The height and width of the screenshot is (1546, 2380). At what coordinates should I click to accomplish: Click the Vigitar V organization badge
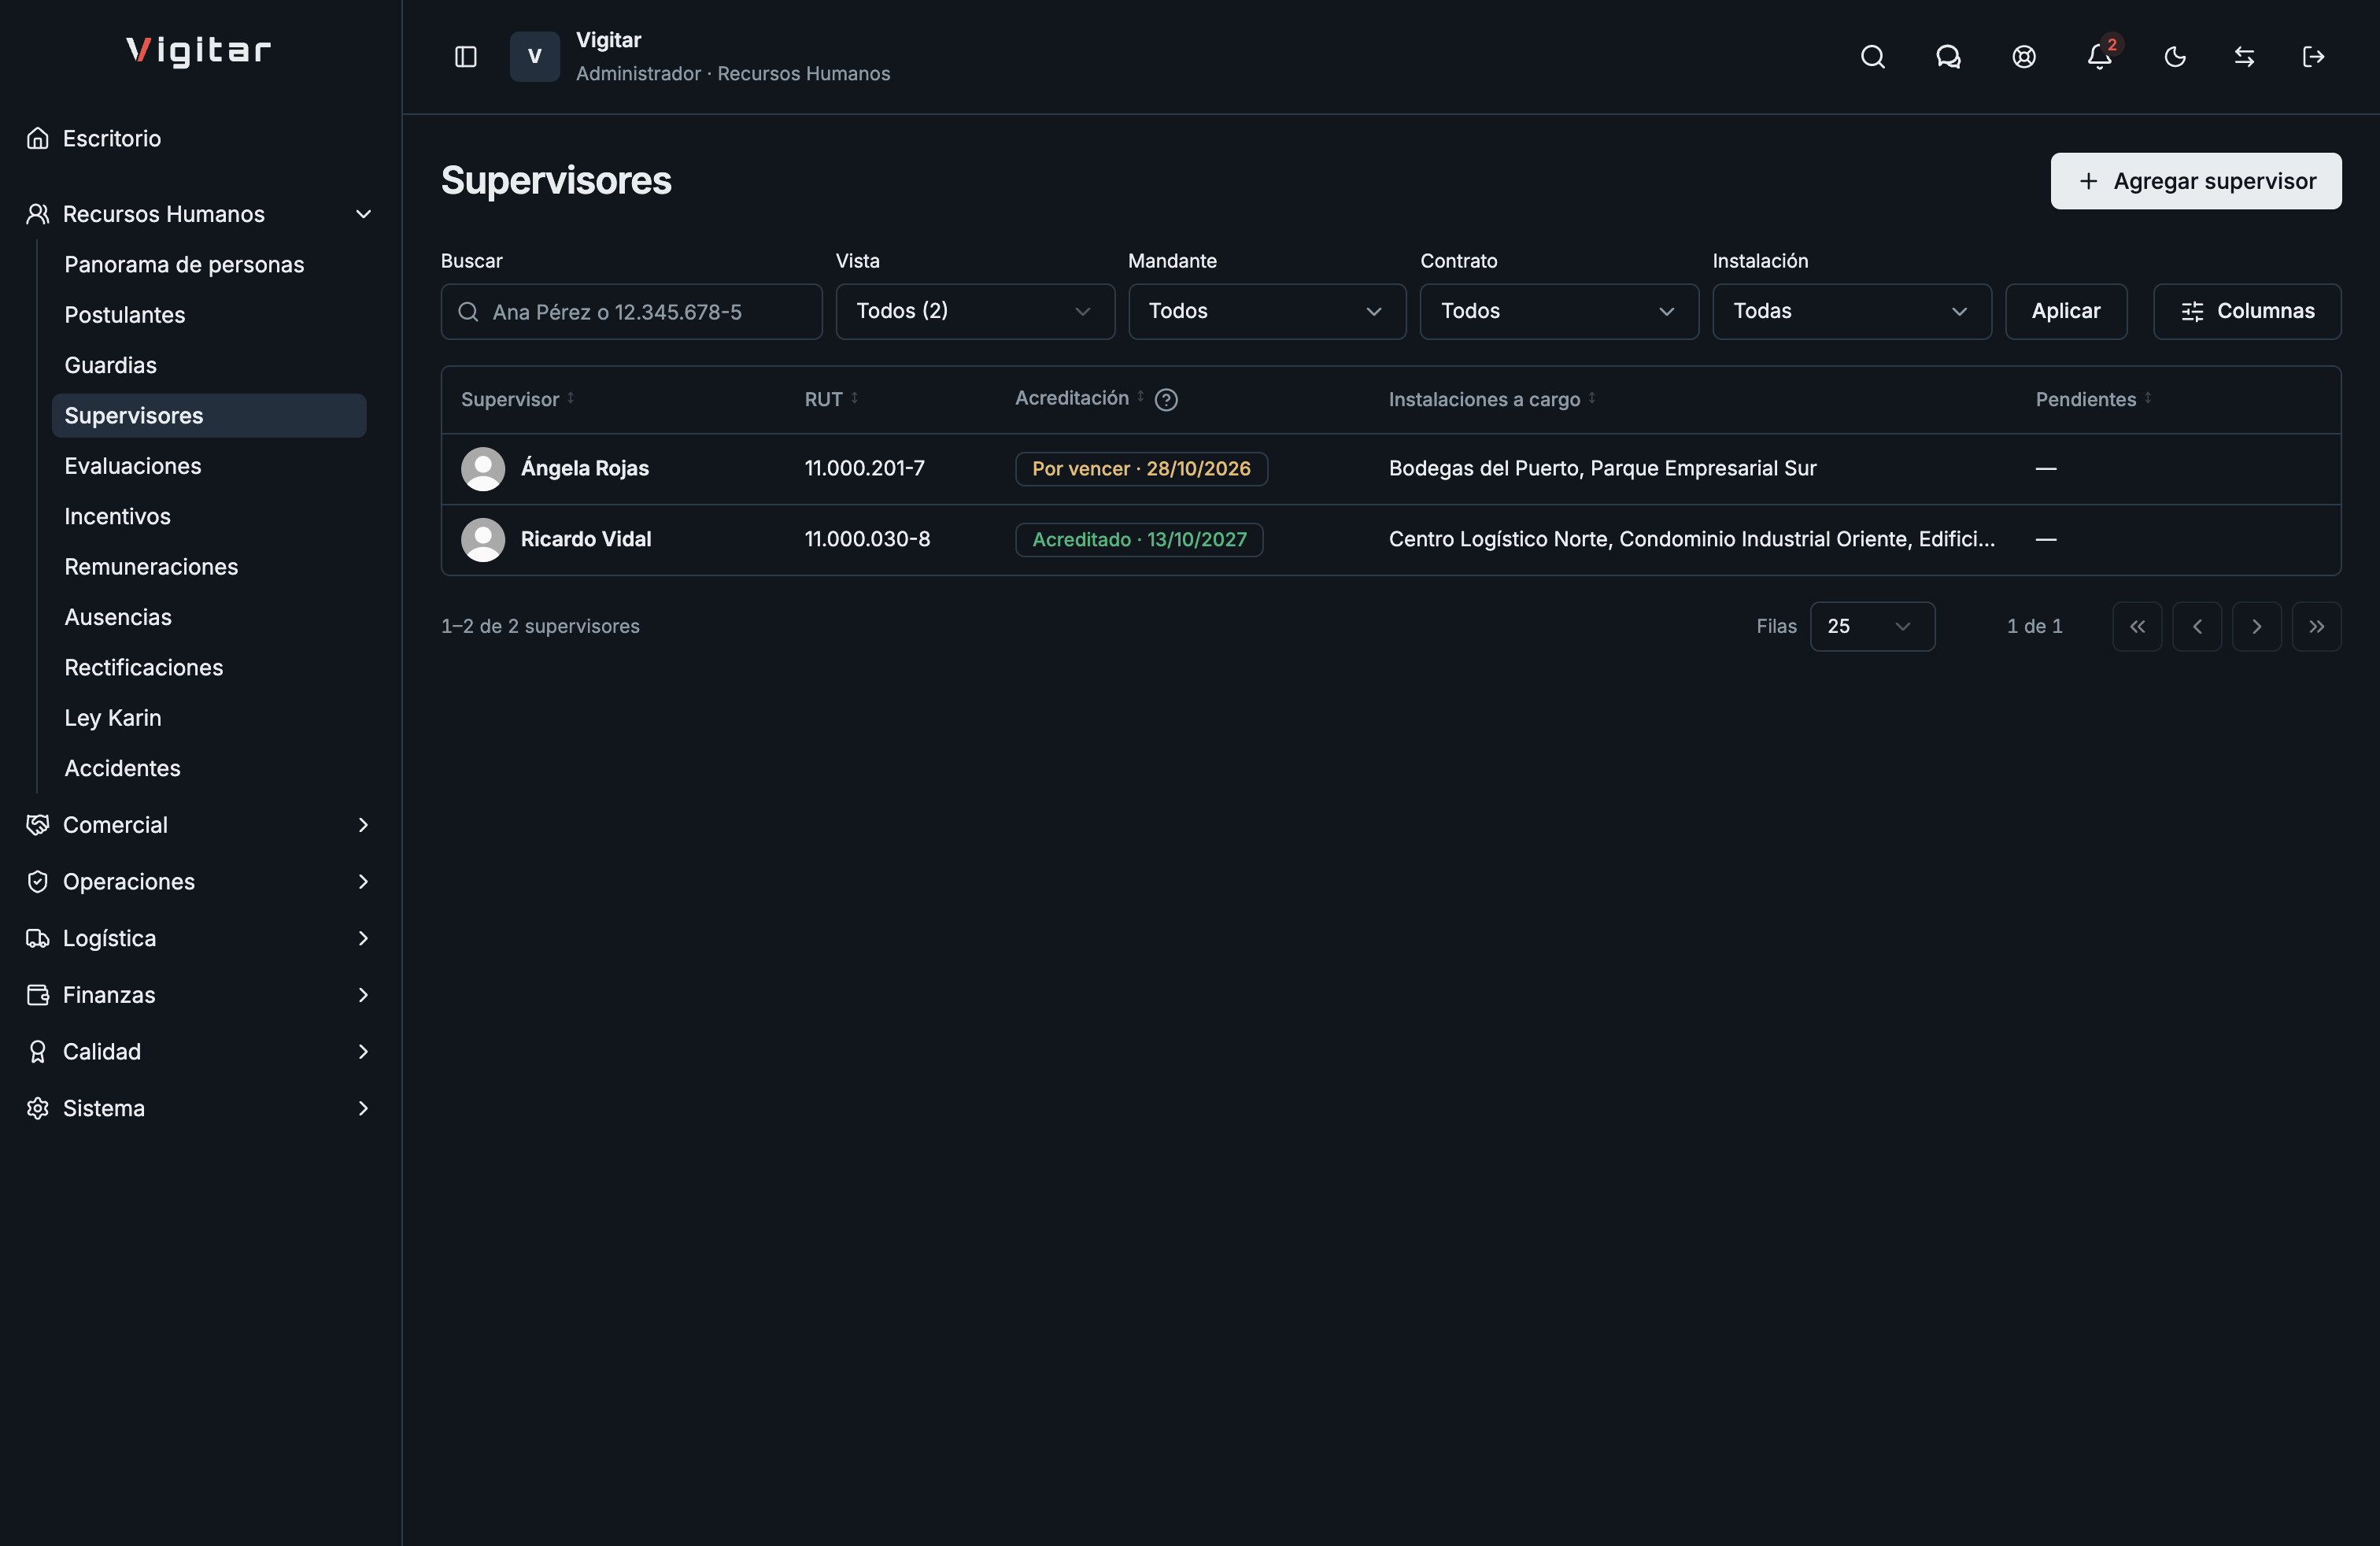coord(535,57)
